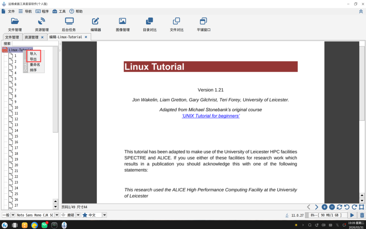
Task: Select page 18 in the tree
Action: [14, 153]
